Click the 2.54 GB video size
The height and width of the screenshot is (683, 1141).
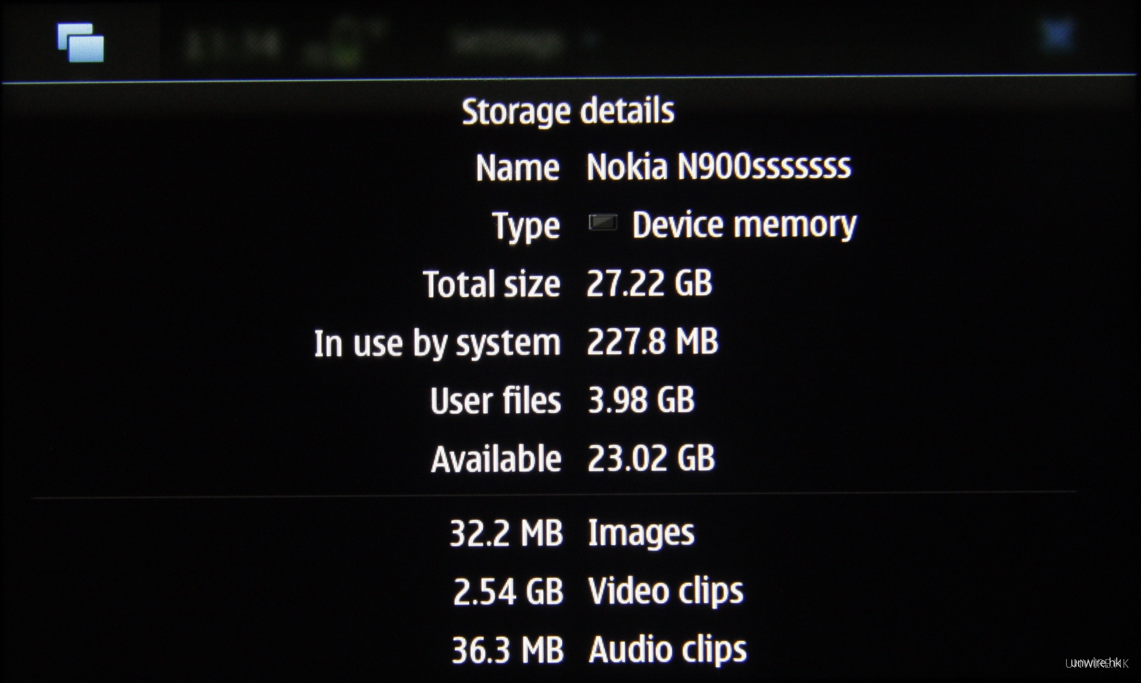tap(508, 592)
